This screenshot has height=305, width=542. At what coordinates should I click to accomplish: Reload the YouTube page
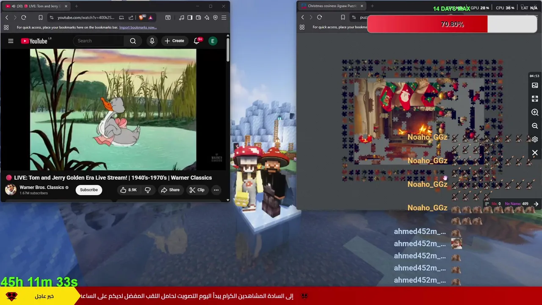[24, 17]
